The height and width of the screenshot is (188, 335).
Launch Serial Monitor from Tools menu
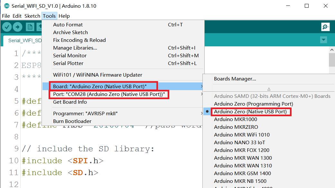tap(123, 56)
